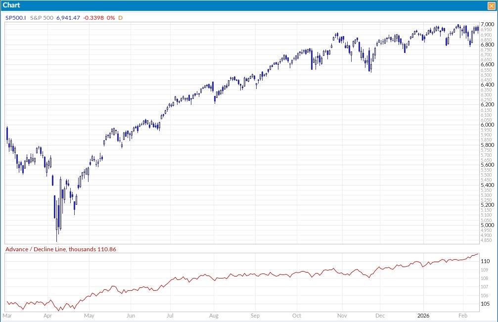Click the Mar label on time axis

point(7,315)
